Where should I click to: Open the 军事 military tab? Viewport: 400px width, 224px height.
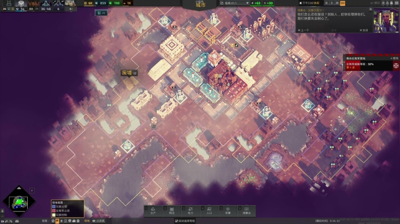pos(228,211)
